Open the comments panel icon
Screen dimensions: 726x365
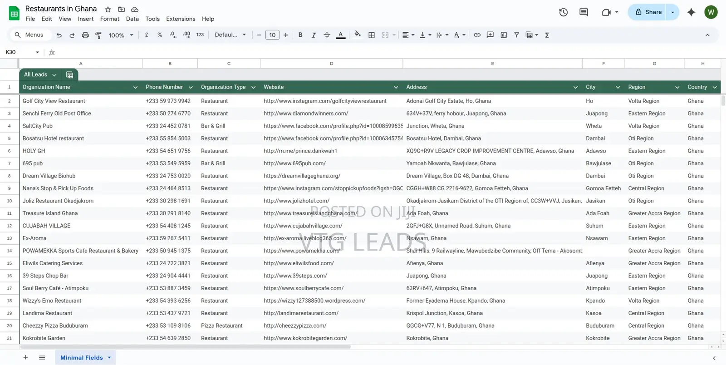point(584,12)
